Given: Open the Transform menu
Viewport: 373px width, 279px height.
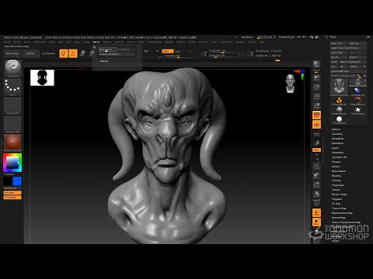Looking at the screenshot, I should tap(226, 42).
